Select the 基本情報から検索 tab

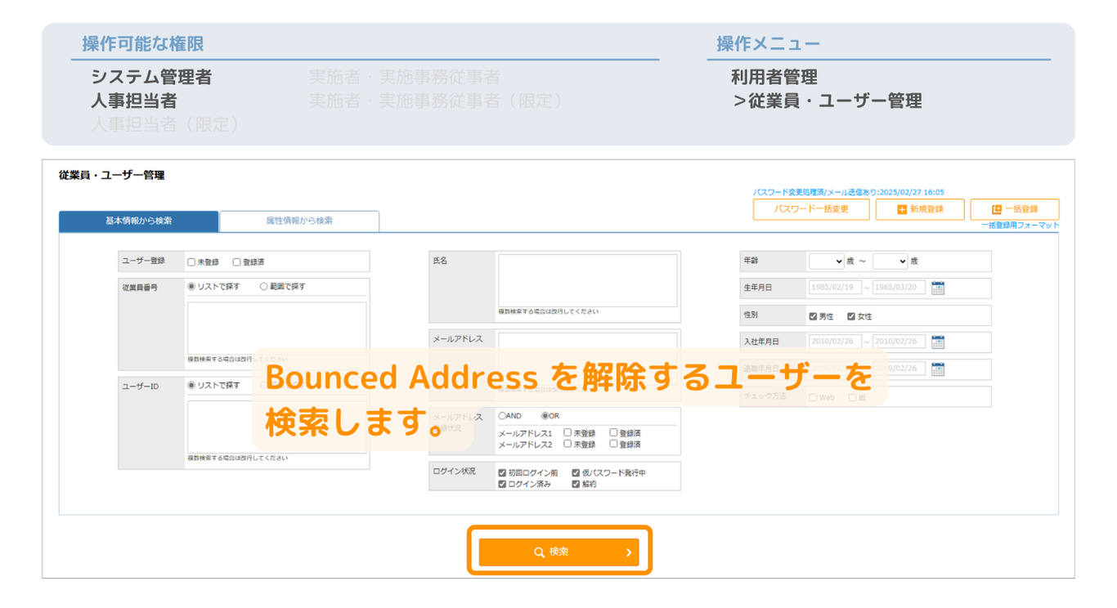tap(138, 221)
